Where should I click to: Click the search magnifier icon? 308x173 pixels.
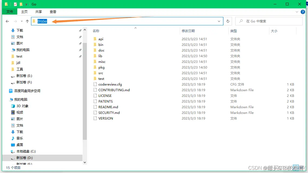(241, 21)
